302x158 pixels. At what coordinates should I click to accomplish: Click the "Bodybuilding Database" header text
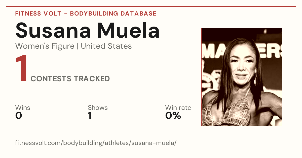point(113,14)
